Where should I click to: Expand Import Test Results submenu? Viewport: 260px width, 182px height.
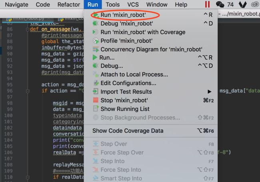coord(151,92)
